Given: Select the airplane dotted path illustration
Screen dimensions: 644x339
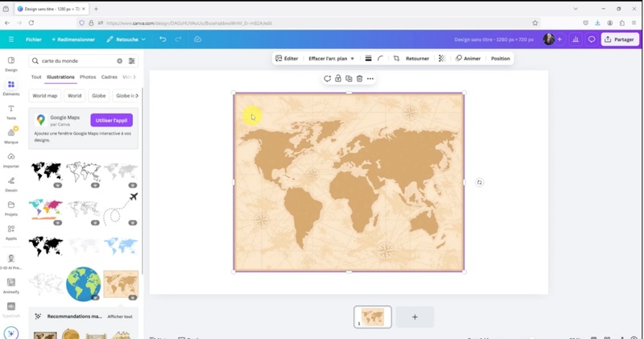Looking at the screenshot, I should (120, 209).
